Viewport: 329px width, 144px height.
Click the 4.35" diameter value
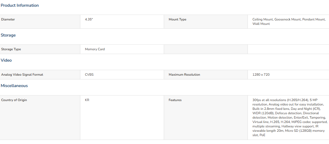(89, 20)
